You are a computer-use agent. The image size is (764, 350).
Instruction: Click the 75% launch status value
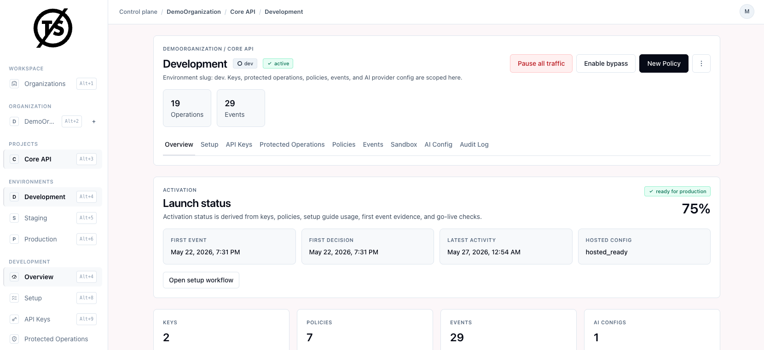tap(696, 209)
